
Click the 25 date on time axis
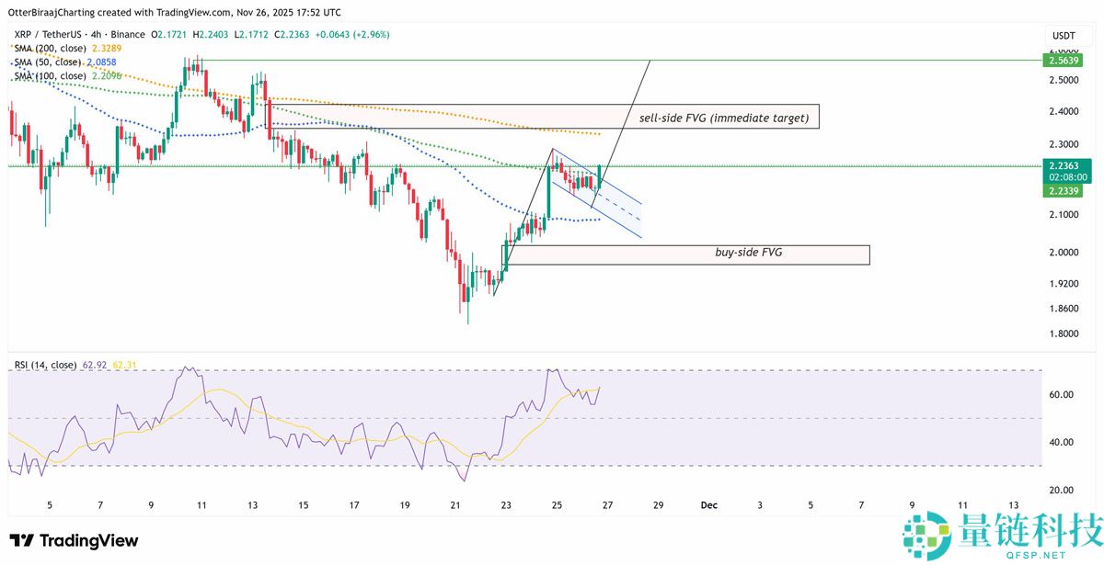coord(556,504)
